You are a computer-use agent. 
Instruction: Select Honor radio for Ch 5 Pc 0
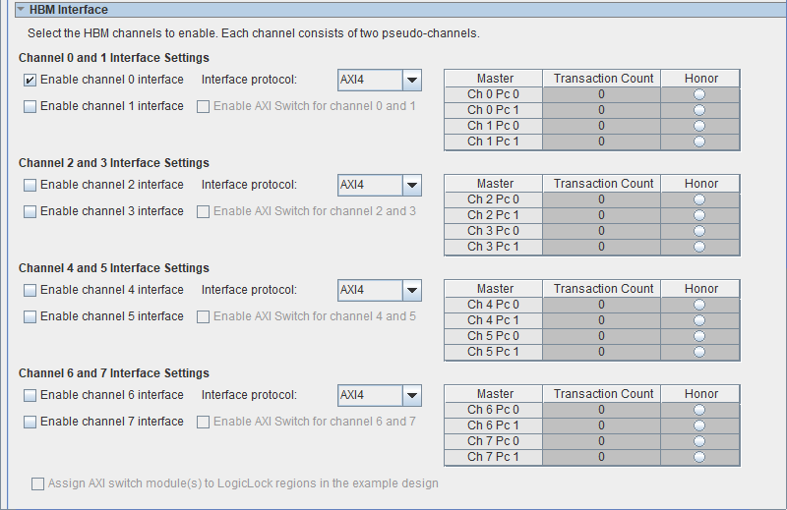pyautogui.click(x=699, y=336)
